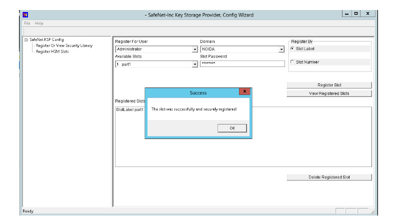This screenshot has height=223, width=397.
Task: Click the SafeNet app icon in title bar
Action: tap(25, 14)
